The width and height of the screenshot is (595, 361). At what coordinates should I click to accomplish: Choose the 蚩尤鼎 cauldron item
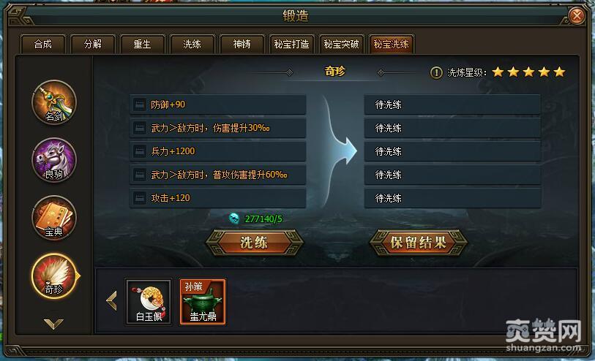203,302
